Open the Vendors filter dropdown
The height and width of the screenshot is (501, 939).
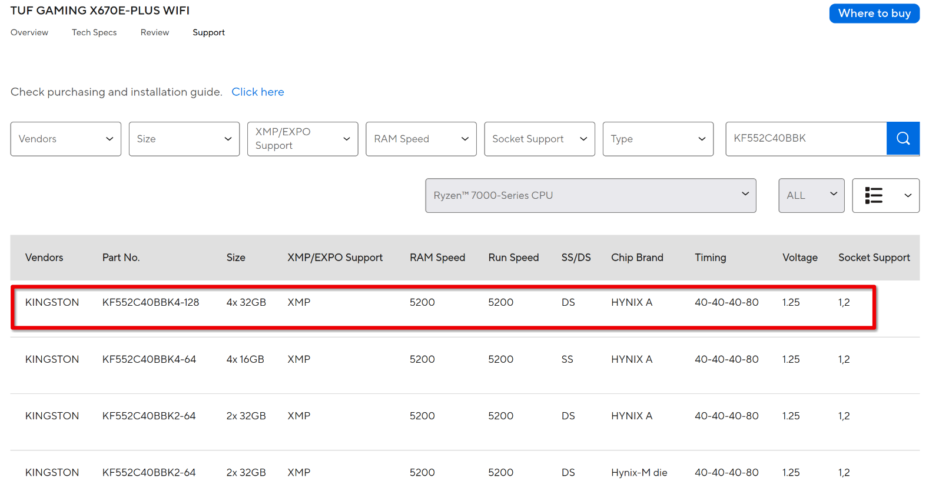66,139
